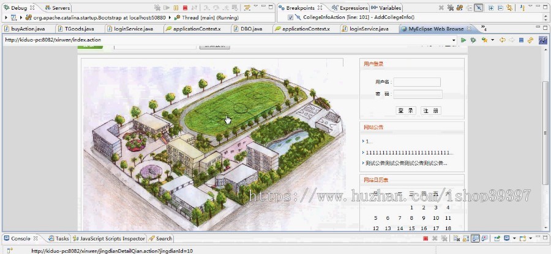Expand the Thread [main] (Running) node

click(171, 17)
